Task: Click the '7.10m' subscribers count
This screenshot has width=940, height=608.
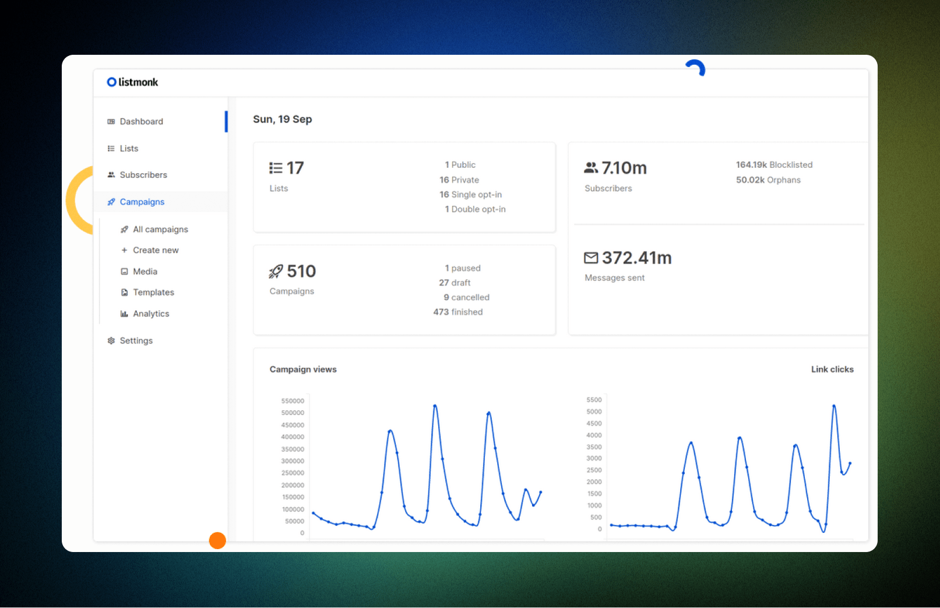Action: (x=624, y=168)
